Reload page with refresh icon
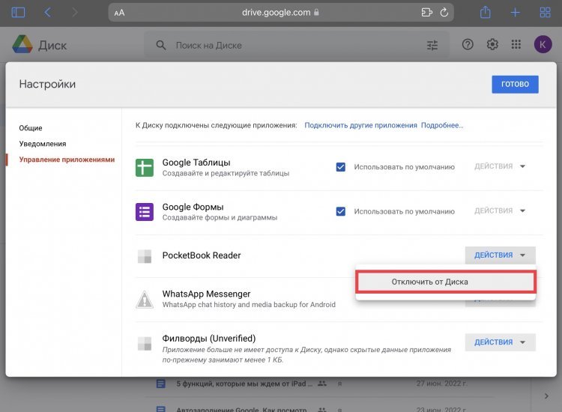 444,13
